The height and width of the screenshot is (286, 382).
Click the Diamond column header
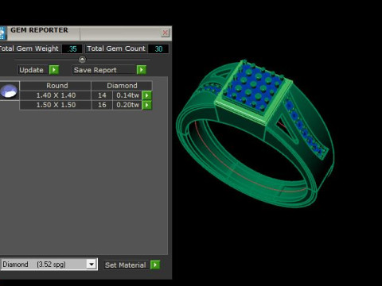pyautogui.click(x=122, y=86)
